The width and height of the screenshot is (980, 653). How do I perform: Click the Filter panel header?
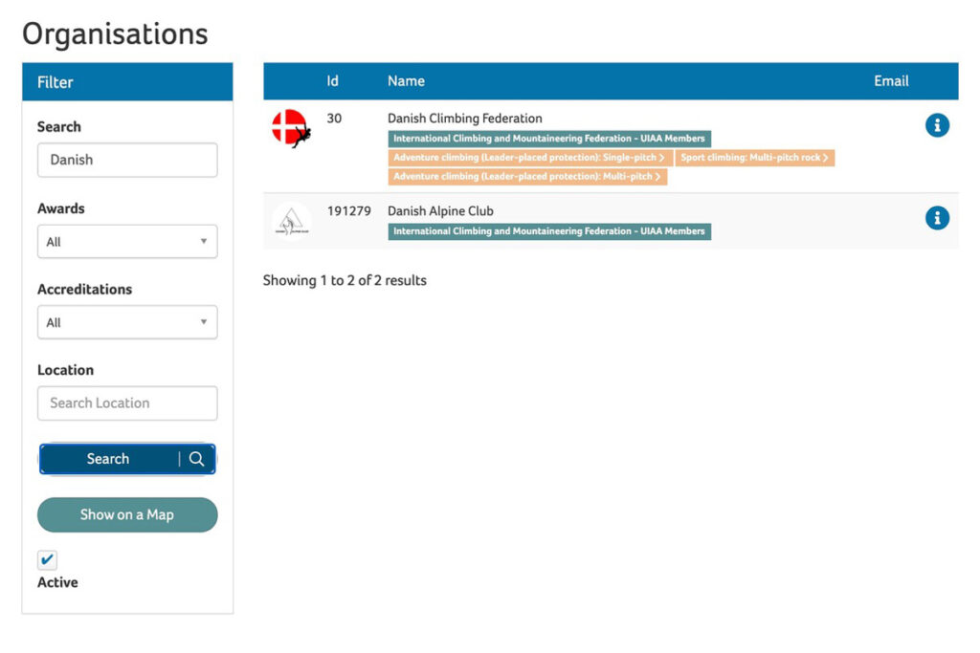(x=127, y=82)
